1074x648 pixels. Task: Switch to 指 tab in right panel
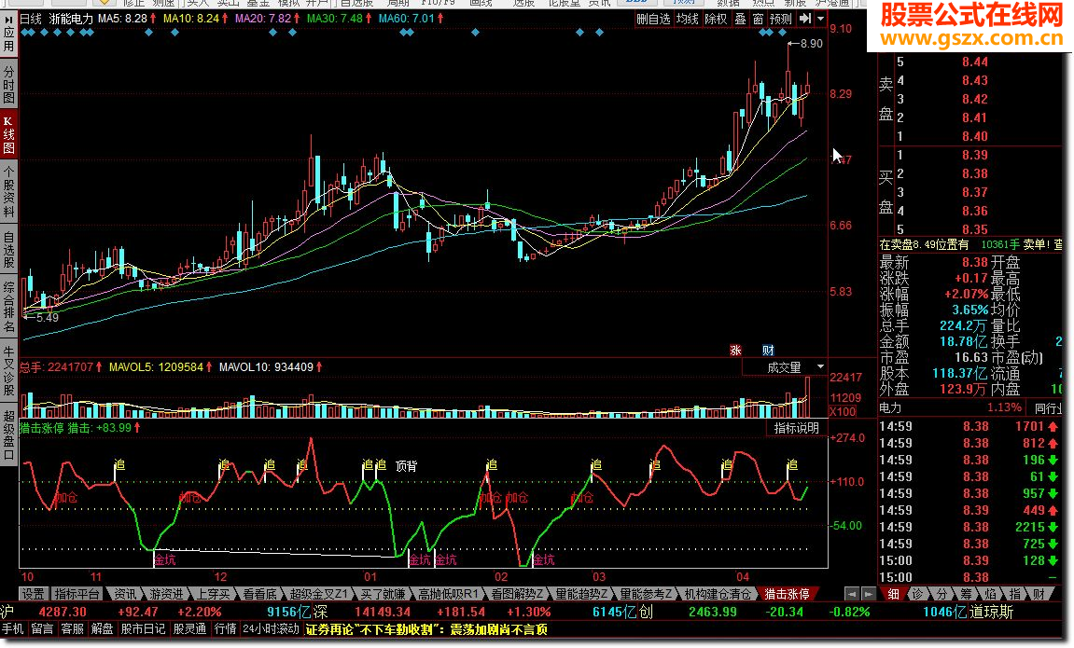click(1015, 594)
